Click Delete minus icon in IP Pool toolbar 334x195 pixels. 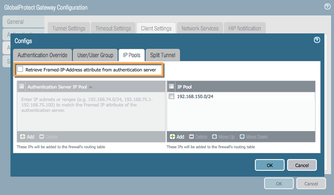192,137
